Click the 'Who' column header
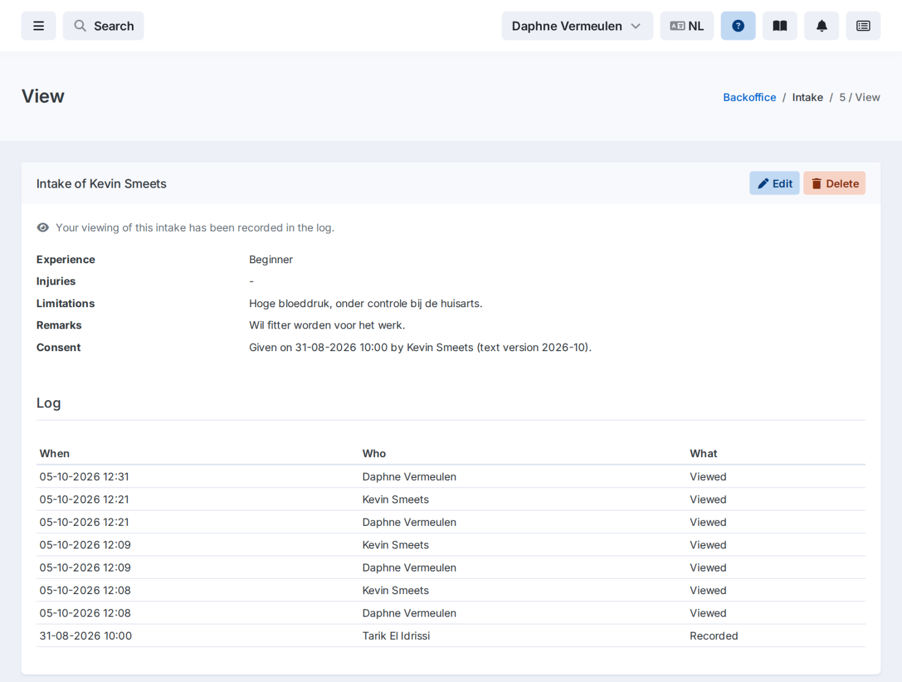902x682 pixels. point(374,454)
